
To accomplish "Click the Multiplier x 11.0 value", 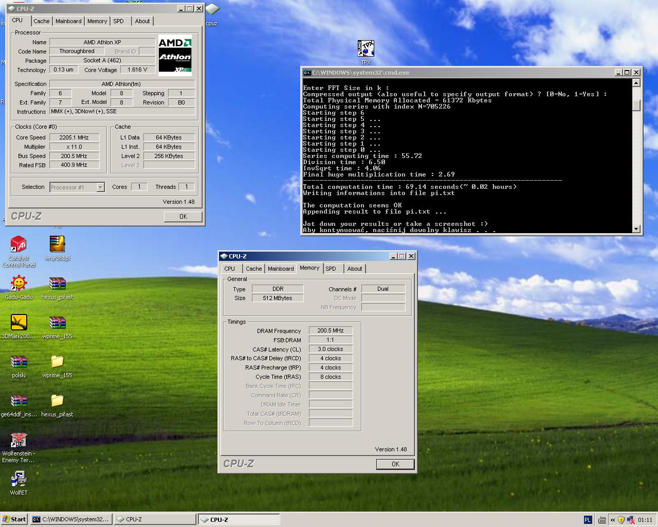I will (75, 147).
